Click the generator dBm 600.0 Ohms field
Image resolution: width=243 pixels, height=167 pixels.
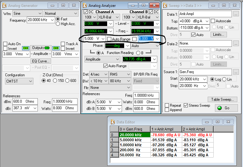[x=25, y=102]
